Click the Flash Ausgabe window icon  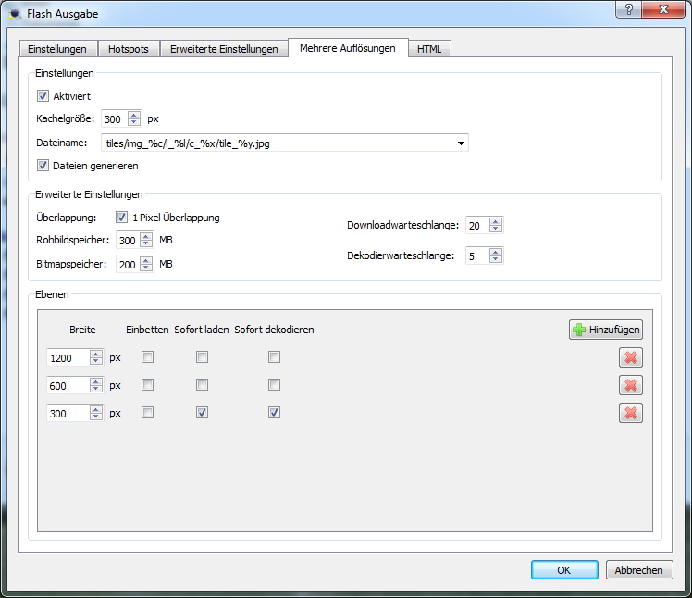point(13,13)
